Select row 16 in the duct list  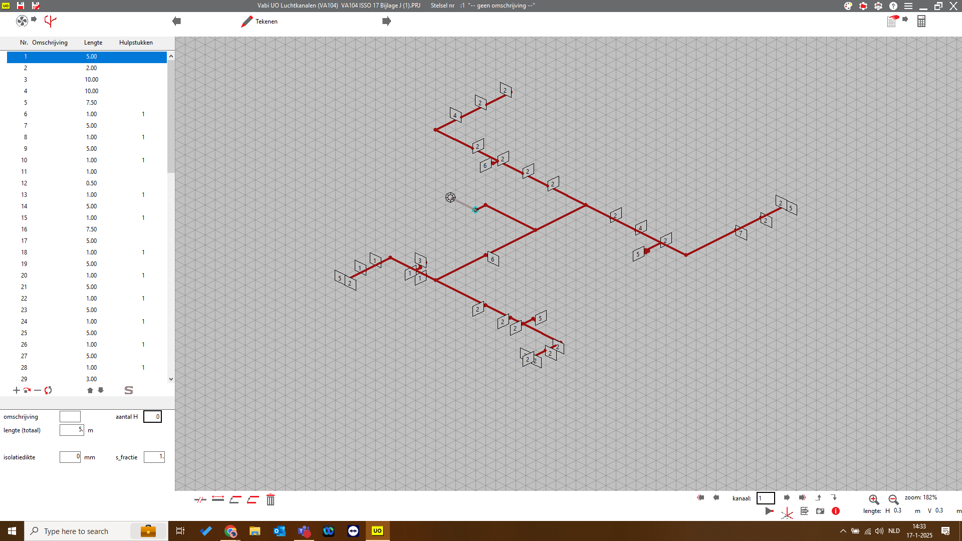pyautogui.click(x=87, y=229)
